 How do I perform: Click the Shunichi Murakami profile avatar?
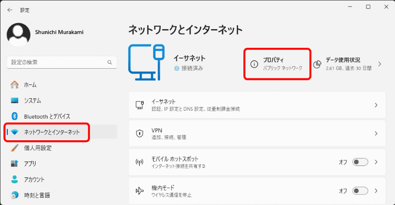[18, 35]
